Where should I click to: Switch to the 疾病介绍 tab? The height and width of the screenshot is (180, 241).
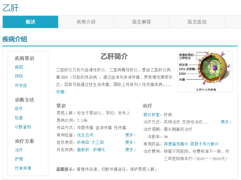(x=86, y=22)
